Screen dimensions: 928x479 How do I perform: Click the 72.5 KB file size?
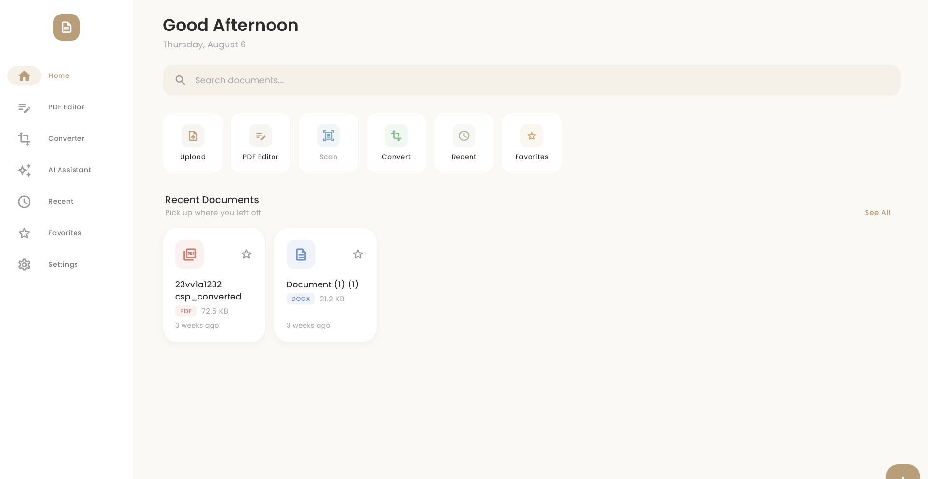click(x=215, y=311)
